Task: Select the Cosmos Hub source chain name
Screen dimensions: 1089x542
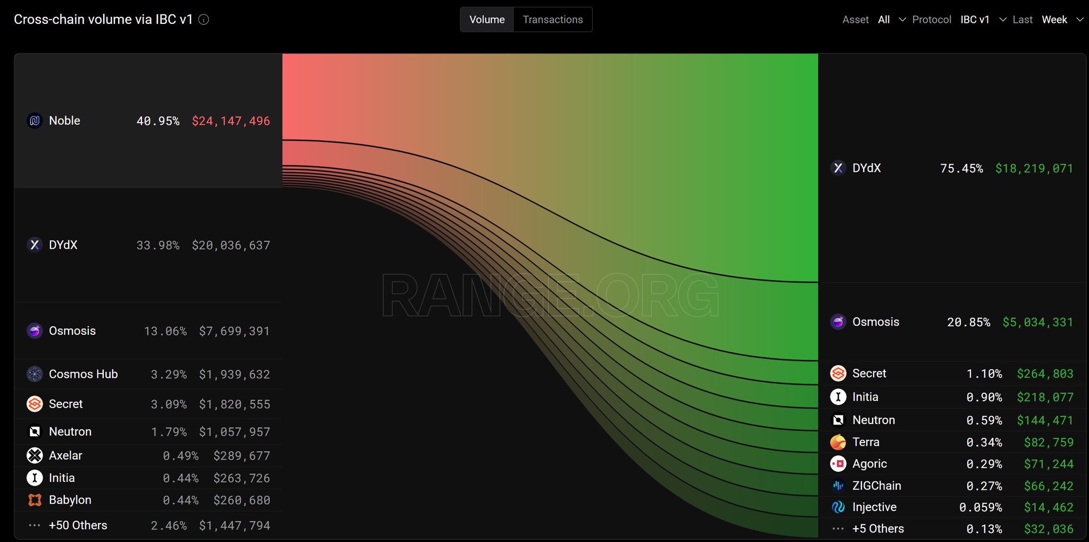Action: 83,374
